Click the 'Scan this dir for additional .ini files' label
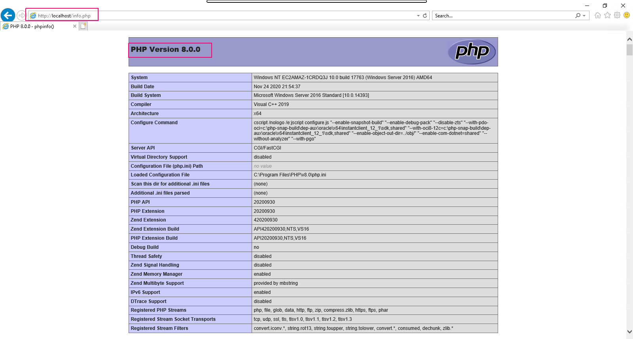This screenshot has height=339, width=633. pos(170,184)
